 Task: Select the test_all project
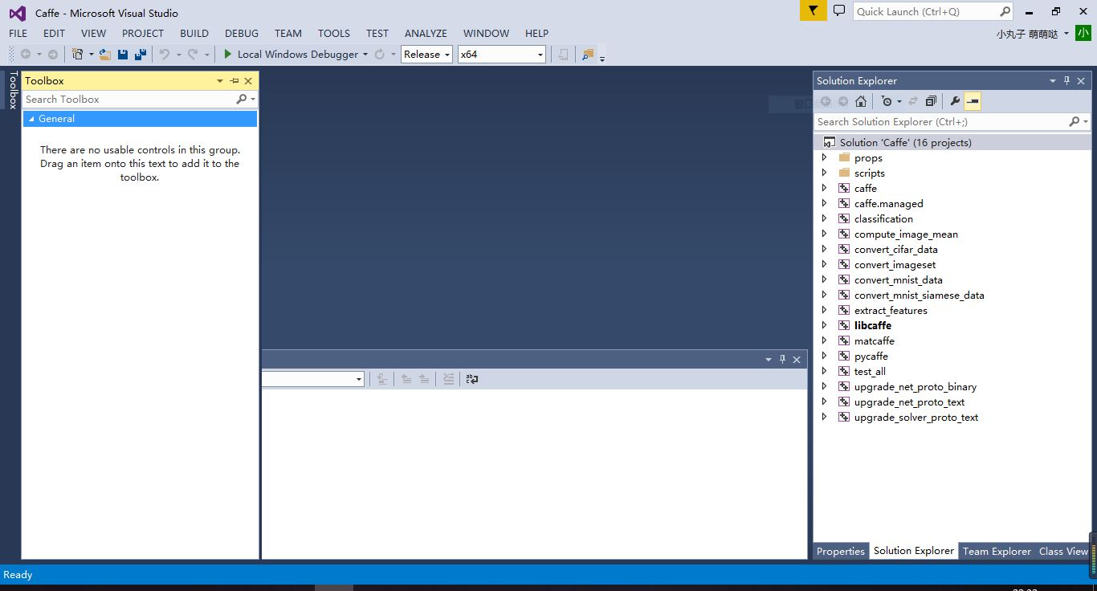pos(870,371)
